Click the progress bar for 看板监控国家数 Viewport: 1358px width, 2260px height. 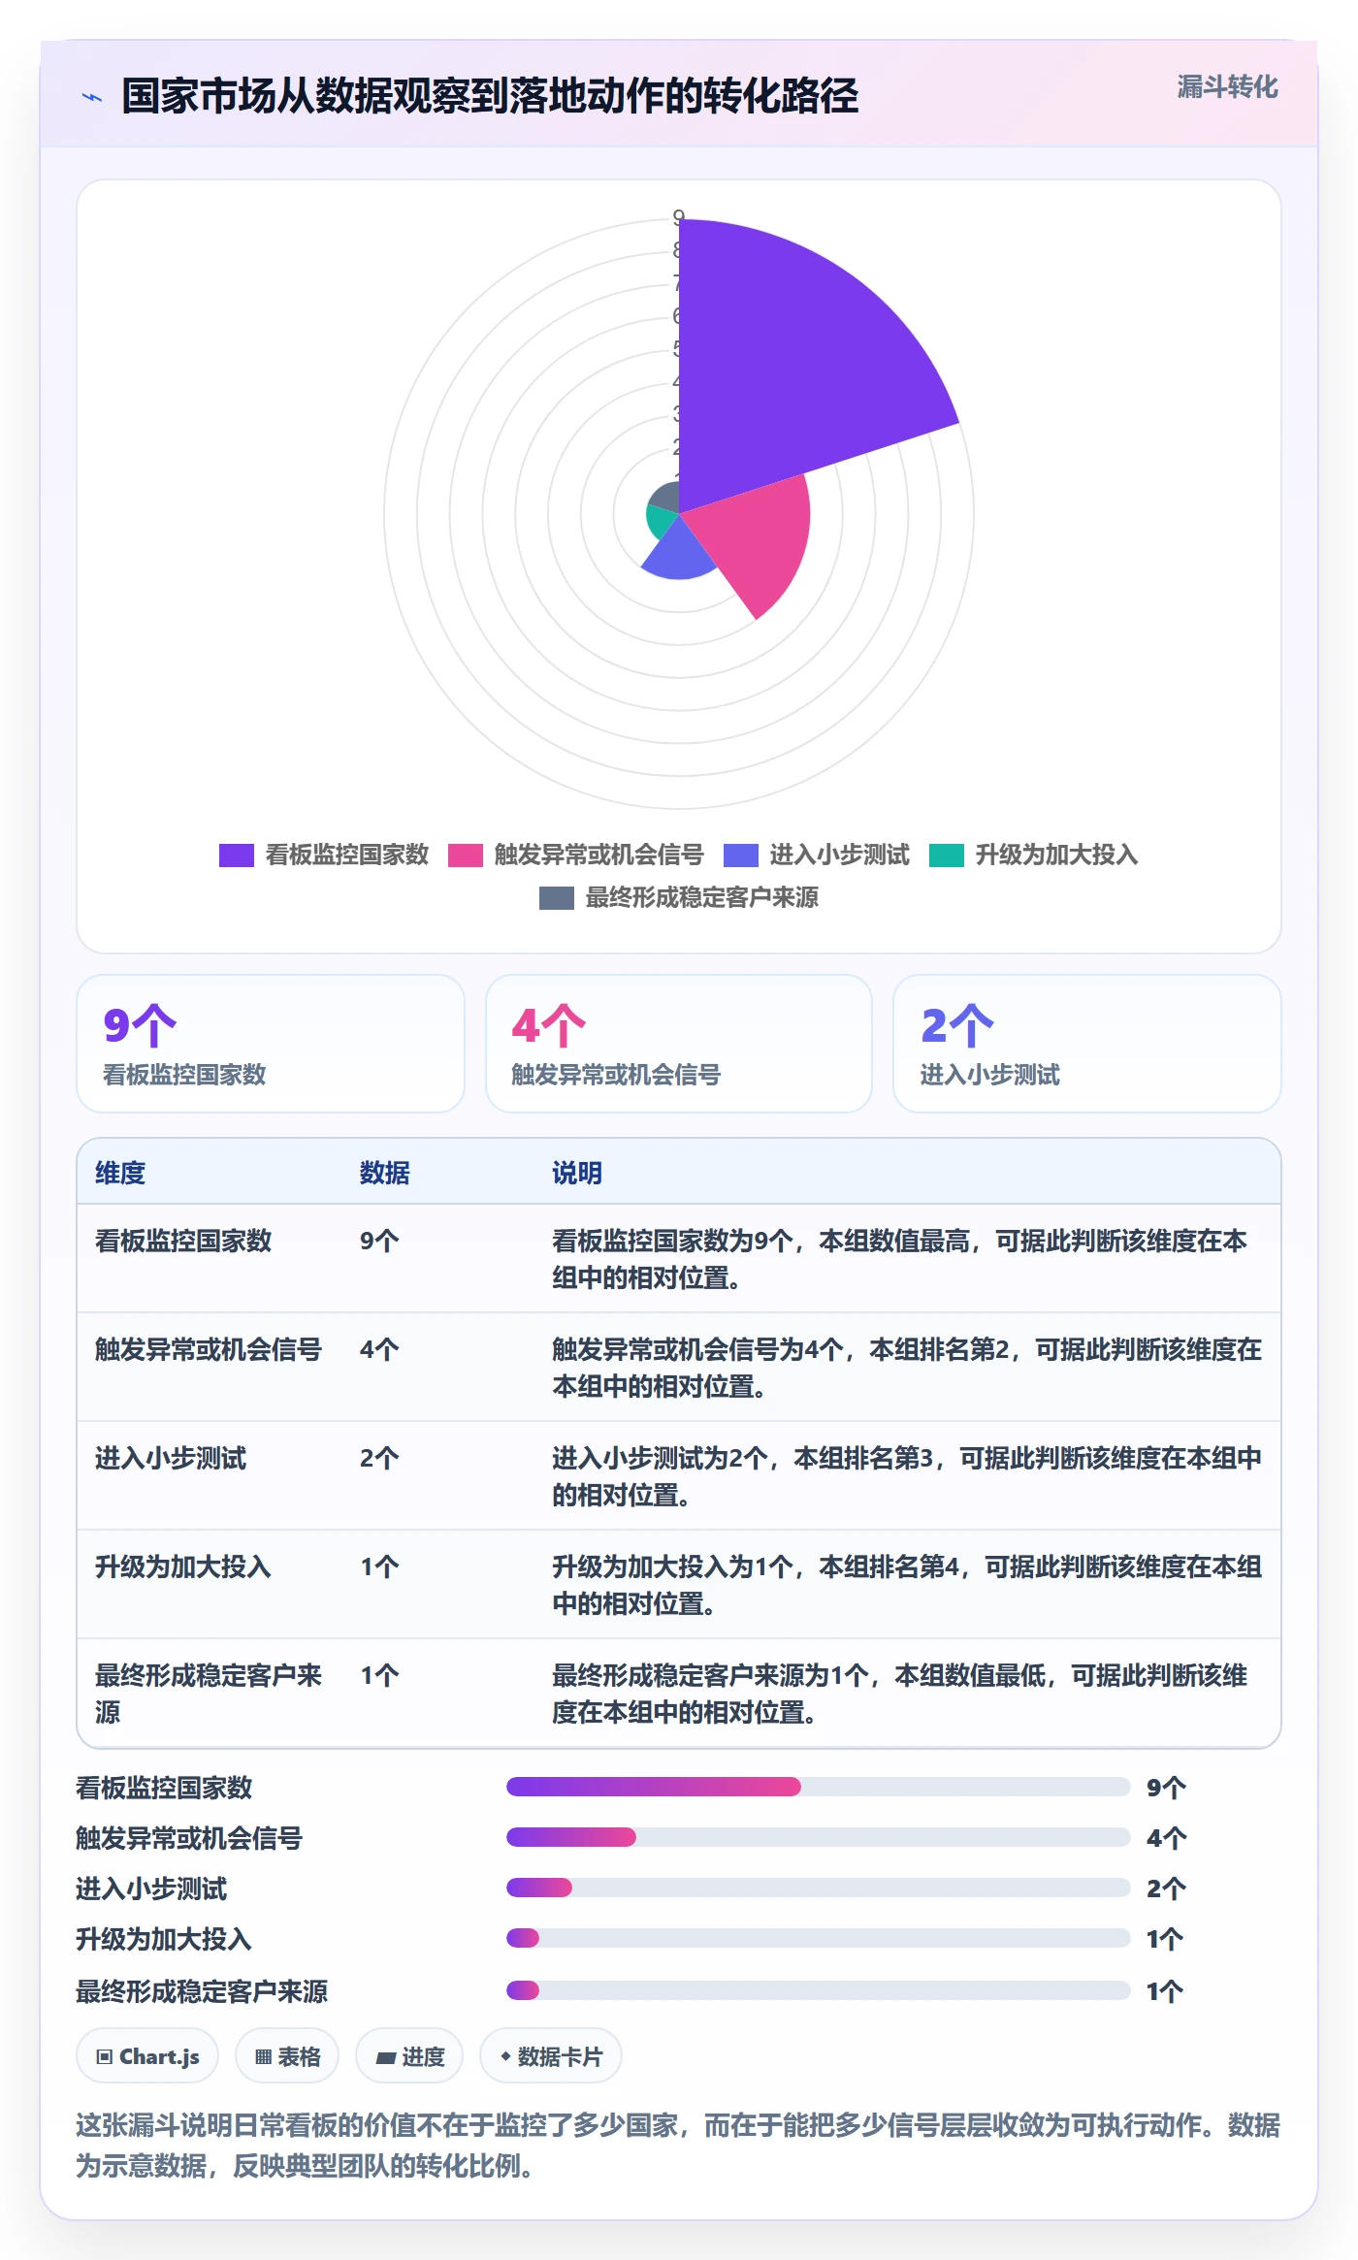click(819, 1787)
